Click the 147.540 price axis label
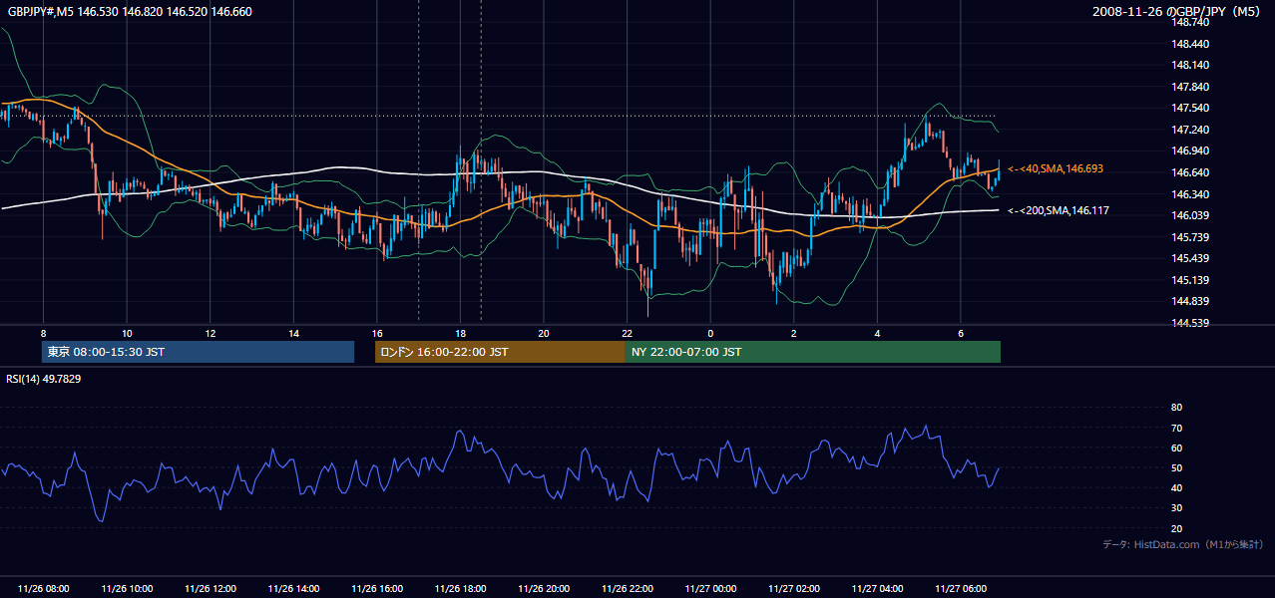 (x=1188, y=108)
